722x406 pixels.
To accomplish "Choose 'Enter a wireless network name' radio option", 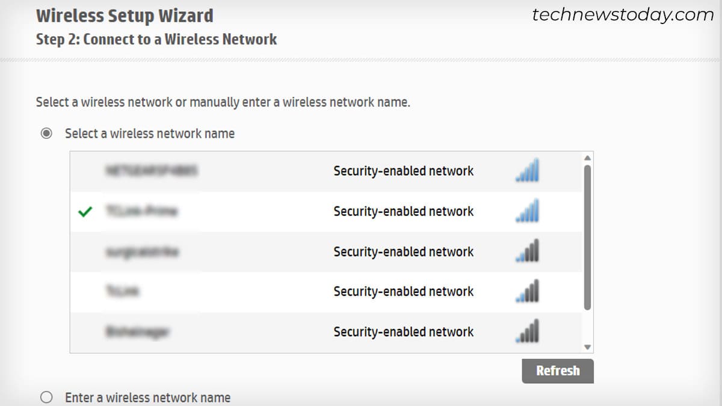I will click(x=46, y=398).
